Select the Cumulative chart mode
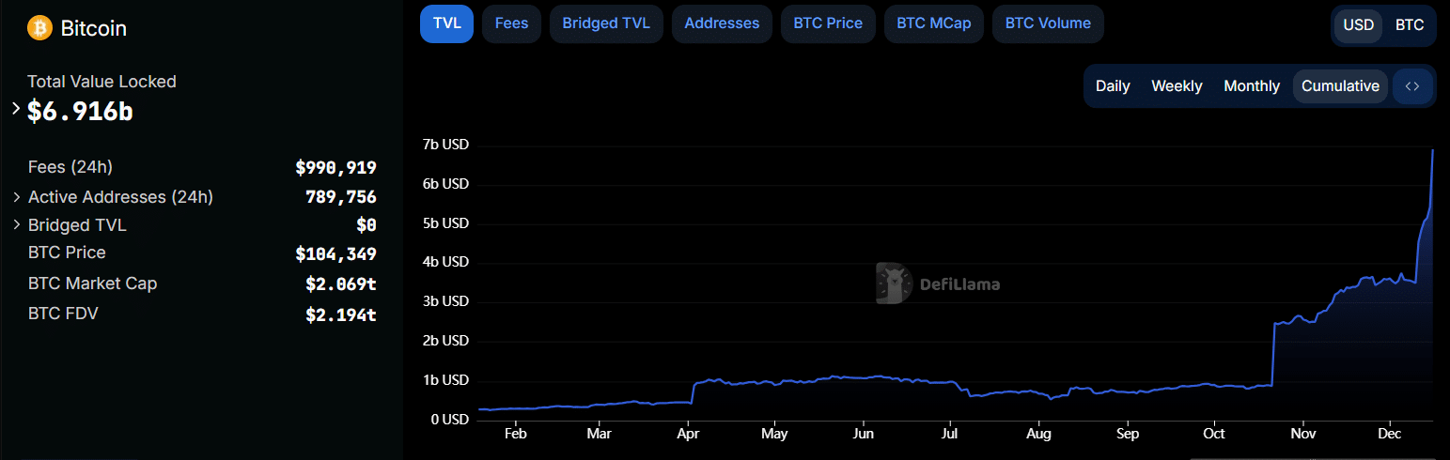1450x460 pixels. point(1340,86)
